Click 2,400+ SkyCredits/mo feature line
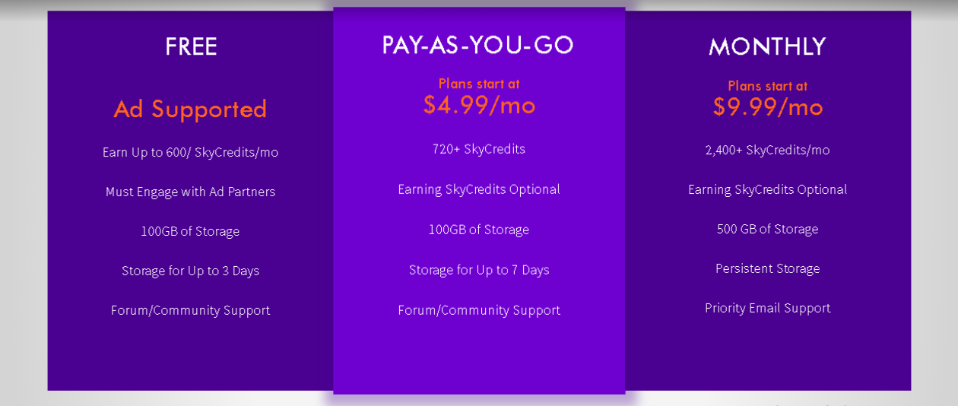This screenshot has height=406, width=958. click(x=768, y=150)
